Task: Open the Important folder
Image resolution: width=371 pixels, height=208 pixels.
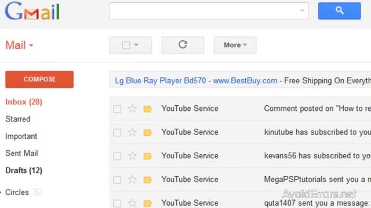Action: coord(21,136)
